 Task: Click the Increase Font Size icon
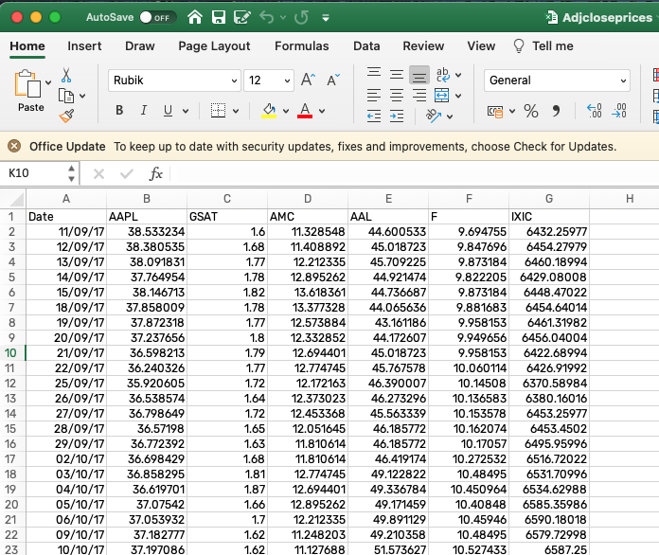point(308,81)
